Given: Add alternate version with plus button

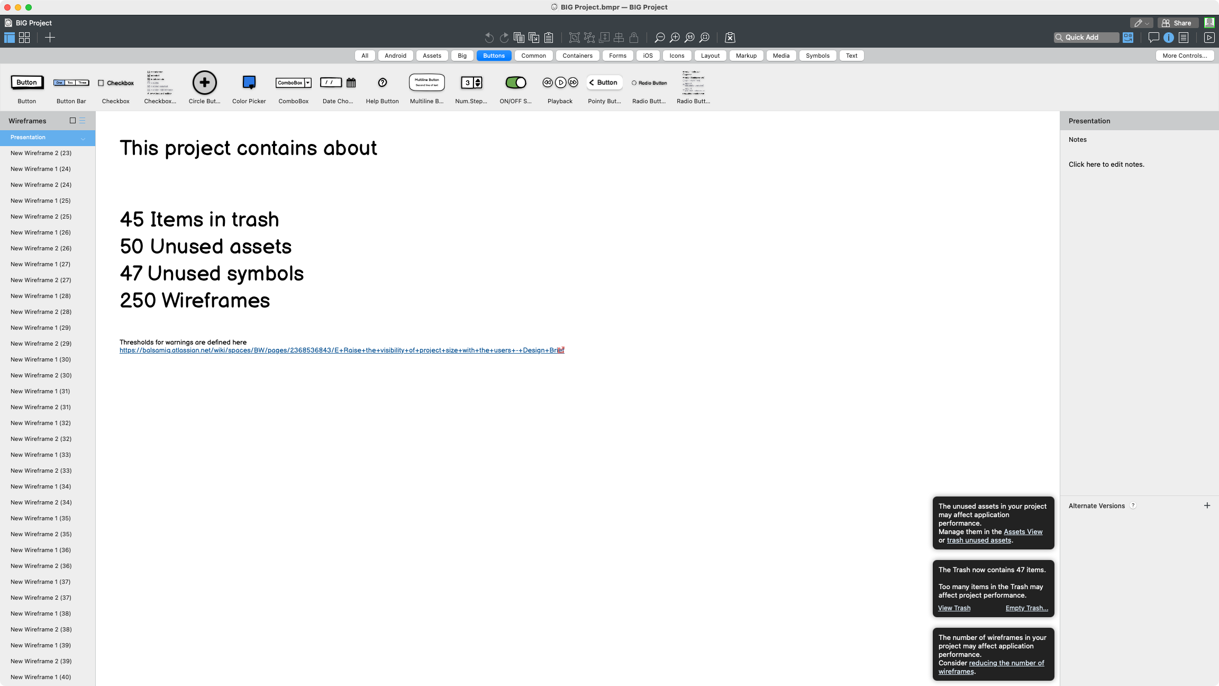Looking at the screenshot, I should (1207, 506).
